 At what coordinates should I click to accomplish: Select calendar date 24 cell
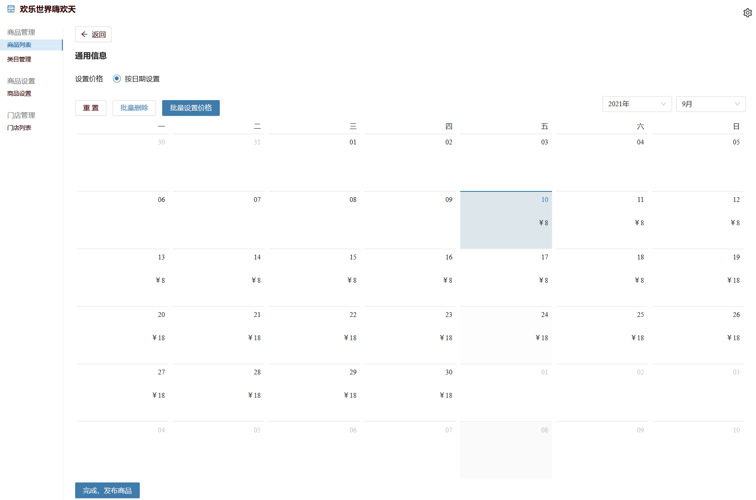tap(506, 335)
